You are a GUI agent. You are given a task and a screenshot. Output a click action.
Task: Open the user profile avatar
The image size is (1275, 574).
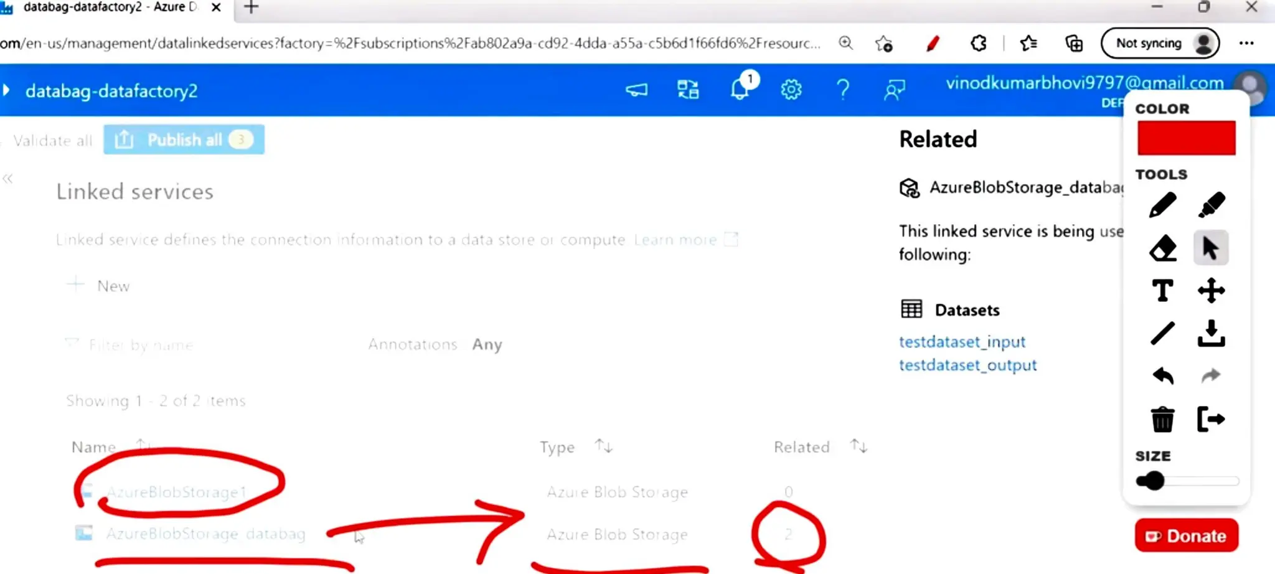(x=1250, y=88)
